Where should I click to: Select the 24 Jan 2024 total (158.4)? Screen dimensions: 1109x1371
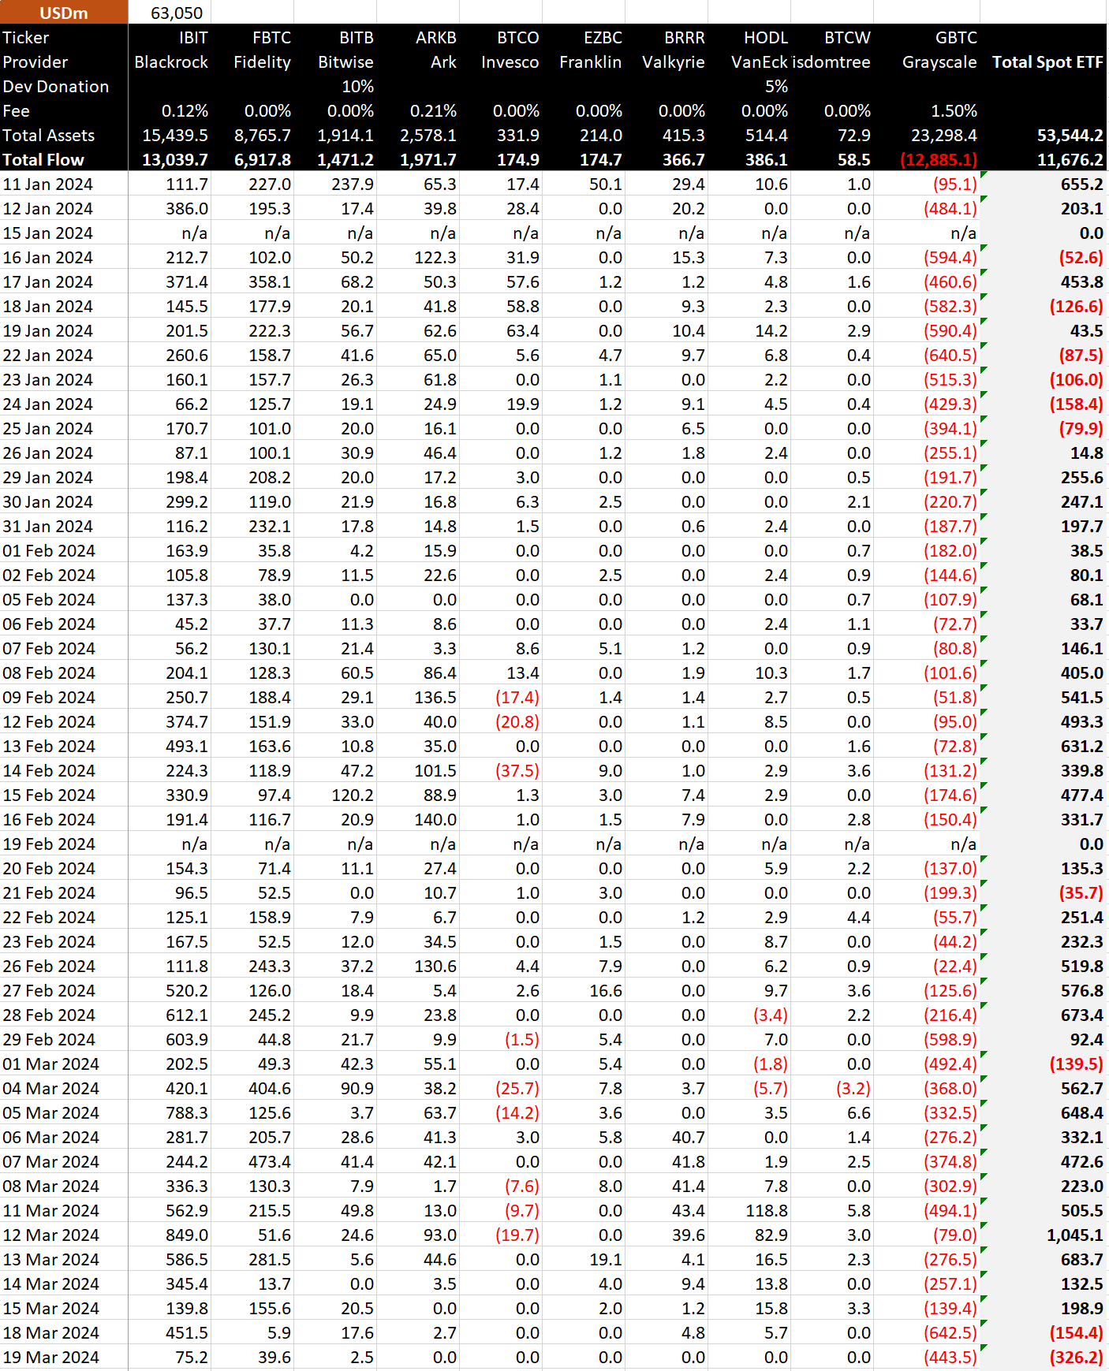click(1076, 404)
